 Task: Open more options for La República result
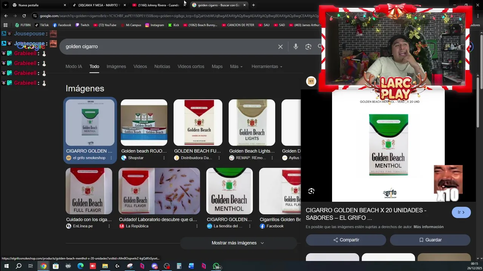pyautogui.click(x=197, y=226)
